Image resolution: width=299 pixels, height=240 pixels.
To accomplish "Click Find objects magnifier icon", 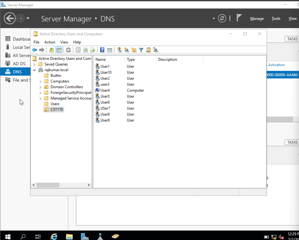I will [x=148, y=50].
